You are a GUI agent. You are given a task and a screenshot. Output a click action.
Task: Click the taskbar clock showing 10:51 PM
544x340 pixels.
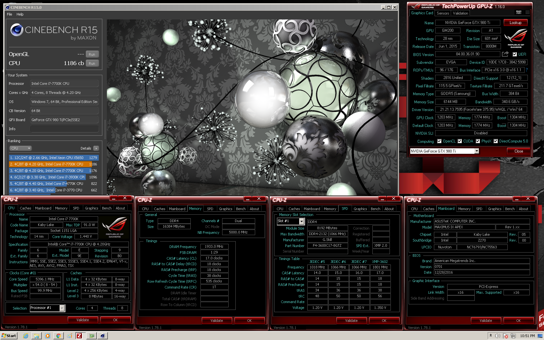[x=527, y=336]
